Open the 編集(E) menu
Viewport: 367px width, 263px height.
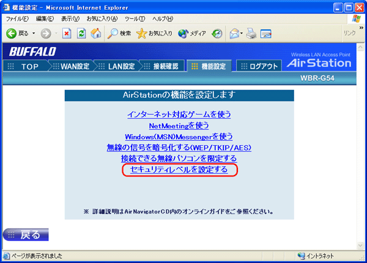click(x=45, y=19)
